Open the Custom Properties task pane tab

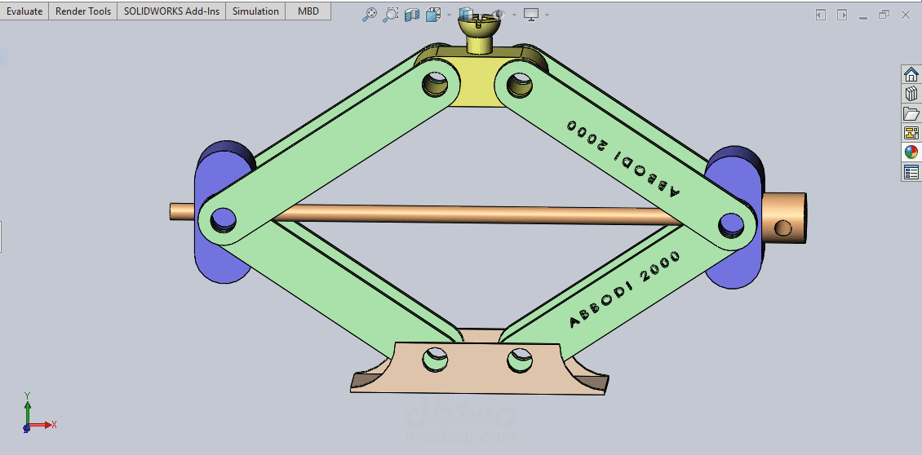911,172
